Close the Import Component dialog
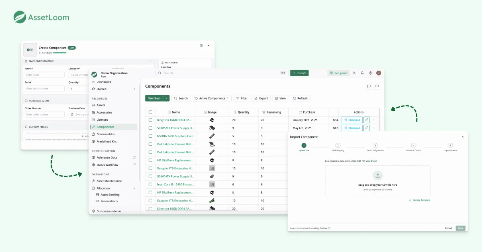482x252 pixels. [462, 137]
